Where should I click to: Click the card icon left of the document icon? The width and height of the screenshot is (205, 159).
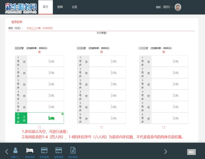[59, 151]
